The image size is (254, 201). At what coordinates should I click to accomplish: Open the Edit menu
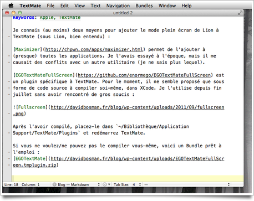[64, 6]
